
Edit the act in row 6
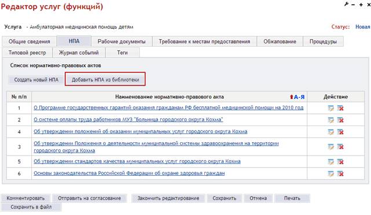331,173
